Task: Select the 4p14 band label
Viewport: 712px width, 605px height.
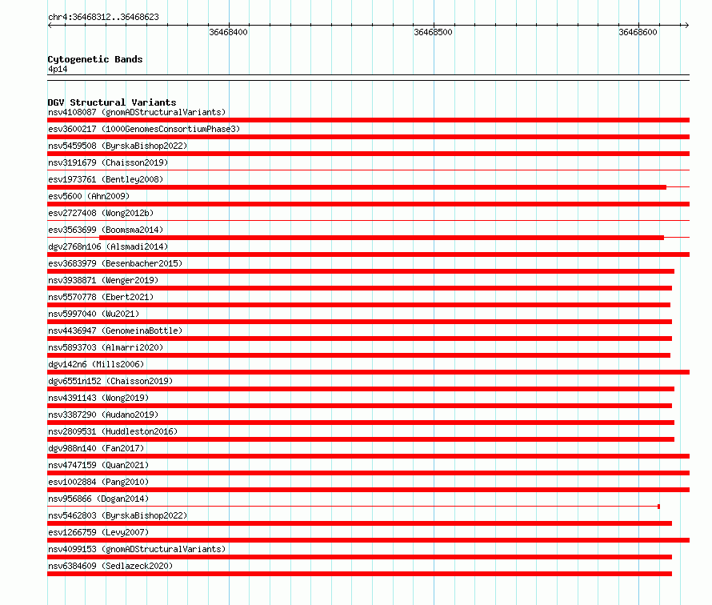Action: pos(58,69)
